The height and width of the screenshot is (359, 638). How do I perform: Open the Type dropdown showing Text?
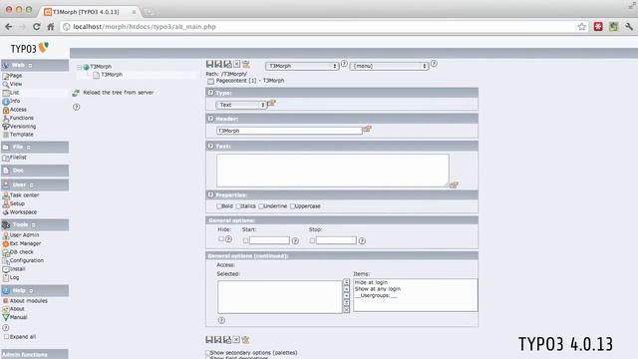[241, 105]
